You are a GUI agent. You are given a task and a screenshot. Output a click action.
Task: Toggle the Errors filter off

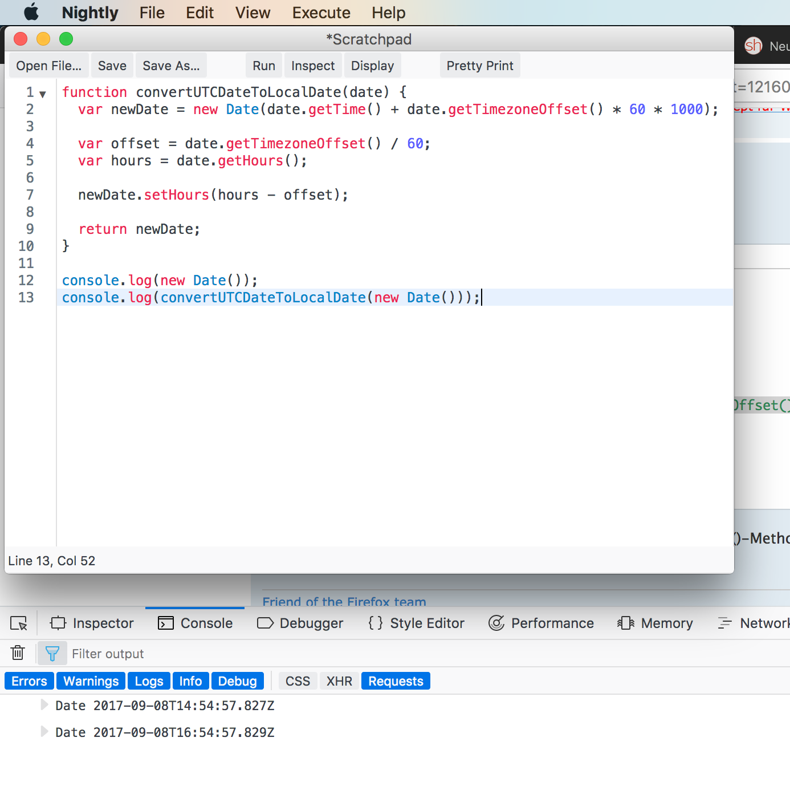[29, 681]
